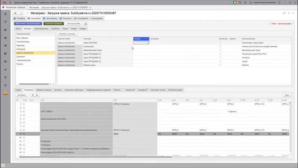This screenshot has width=298, height=168.
Task: Click the blue Выполнить button
Action: (x=28, y=24)
